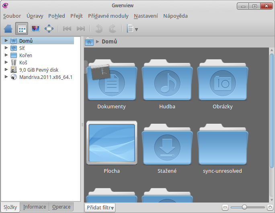The height and width of the screenshot is (213, 275).
Task: Click the thumbnail view vertical scrollbar
Action: point(272,111)
